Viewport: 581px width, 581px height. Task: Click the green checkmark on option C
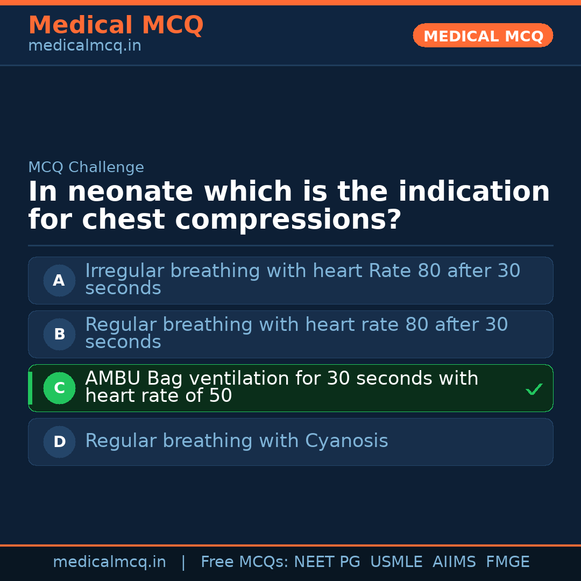(534, 389)
